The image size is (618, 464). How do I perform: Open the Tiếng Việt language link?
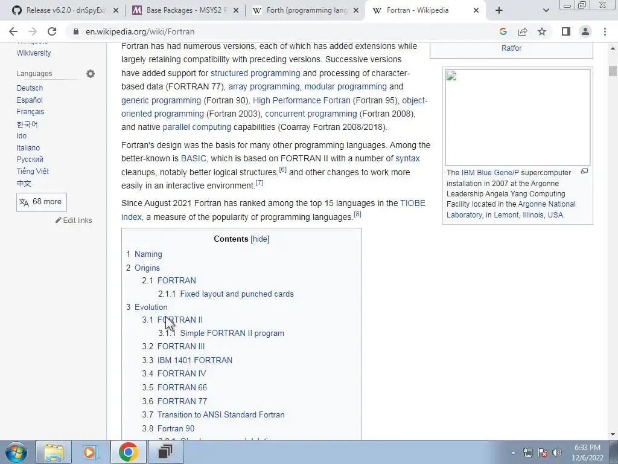(33, 171)
